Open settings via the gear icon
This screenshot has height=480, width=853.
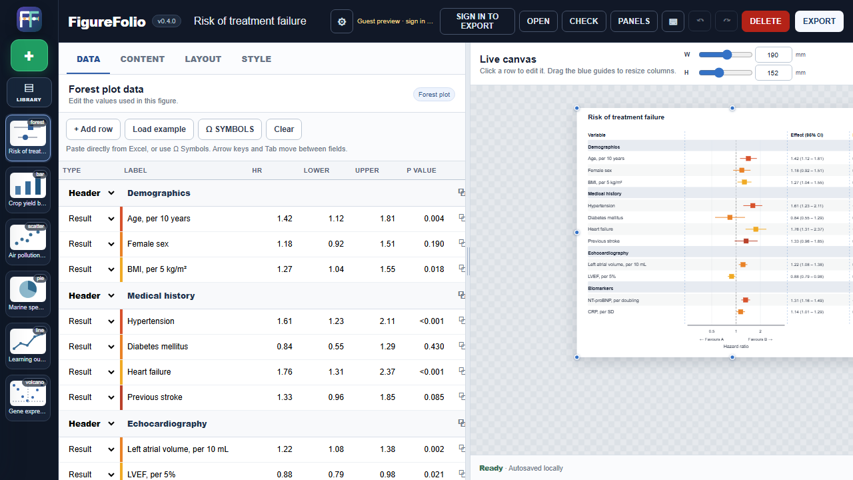[x=342, y=21]
